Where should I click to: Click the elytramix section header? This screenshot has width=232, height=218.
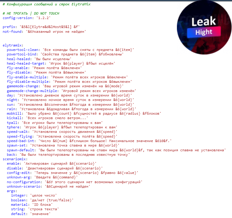(x=13, y=45)
